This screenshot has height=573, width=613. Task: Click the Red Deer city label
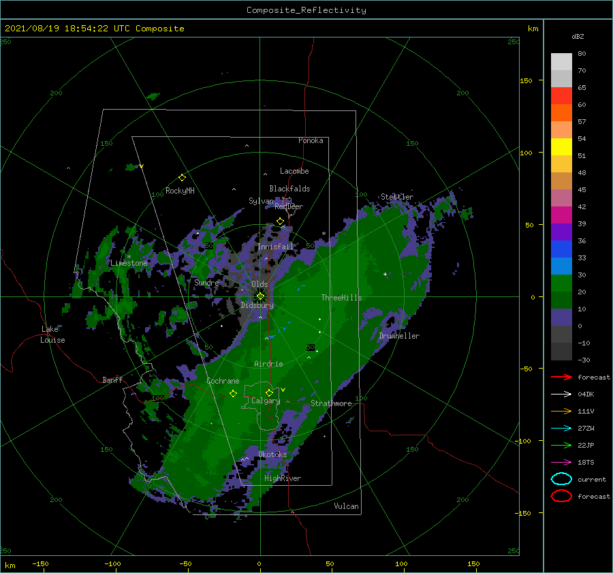tap(289, 206)
